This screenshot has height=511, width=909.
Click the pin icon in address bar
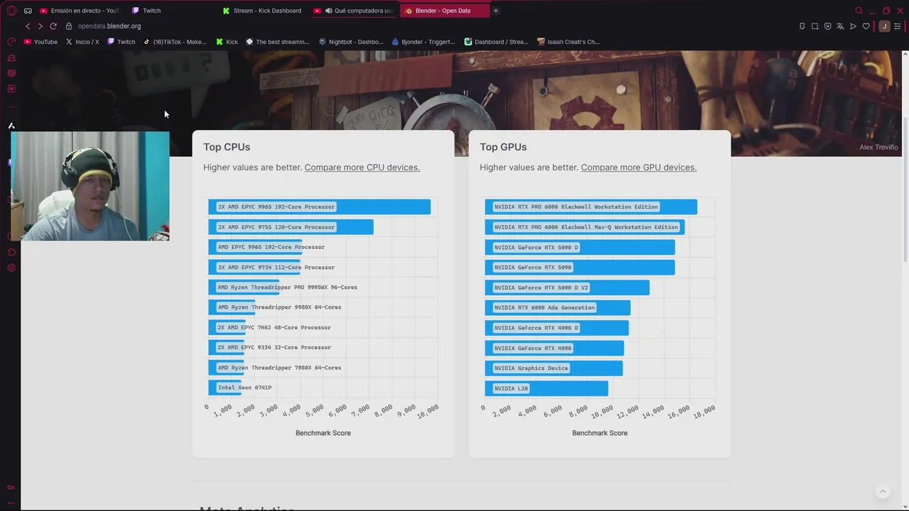(x=802, y=26)
